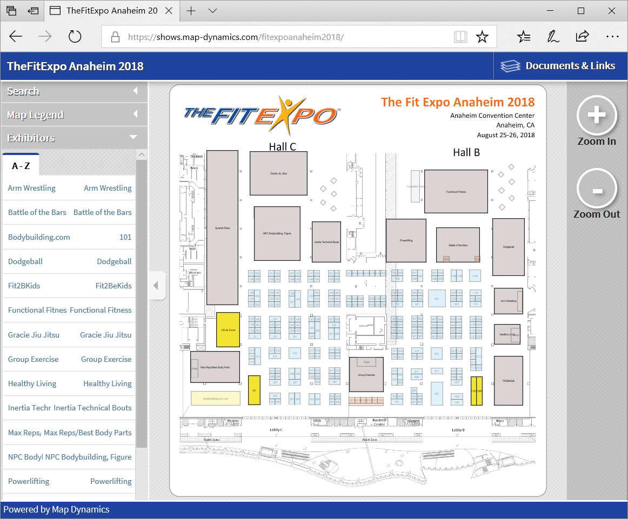Image resolution: width=628 pixels, height=519 pixels.
Task: Click the yellow US Air Force booth
Action: pos(228,330)
